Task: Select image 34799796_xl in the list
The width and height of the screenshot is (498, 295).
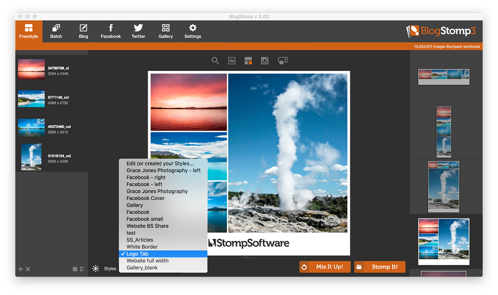Action: click(x=52, y=69)
